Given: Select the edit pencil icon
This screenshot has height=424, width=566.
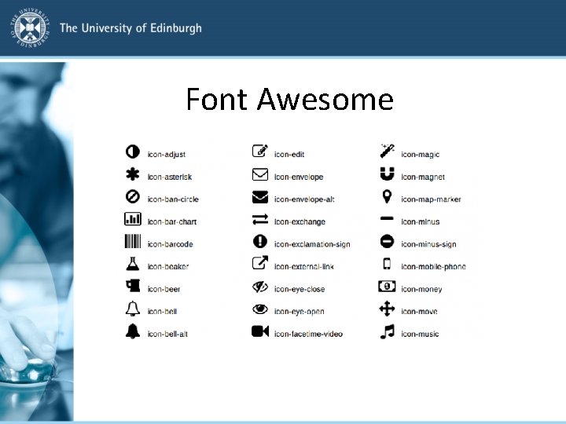Looking at the screenshot, I should 260,151.
